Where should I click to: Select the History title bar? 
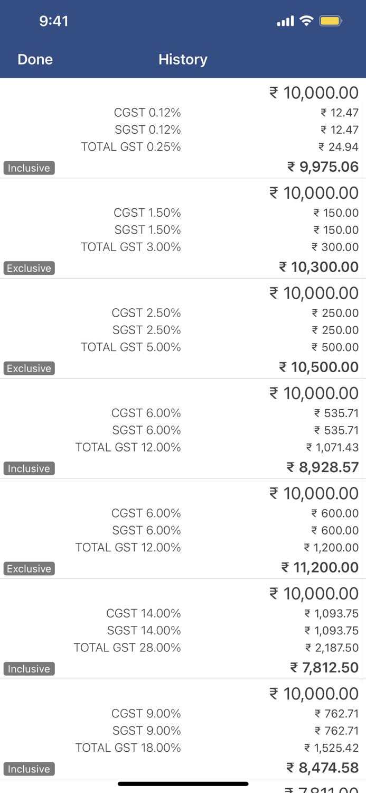[183, 59]
